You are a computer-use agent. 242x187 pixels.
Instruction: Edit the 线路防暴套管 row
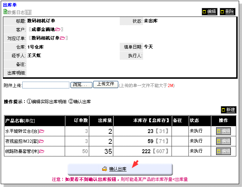223,151
